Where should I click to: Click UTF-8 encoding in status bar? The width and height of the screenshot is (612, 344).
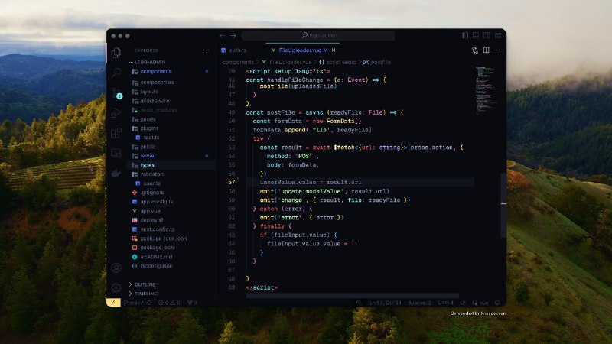click(445, 303)
